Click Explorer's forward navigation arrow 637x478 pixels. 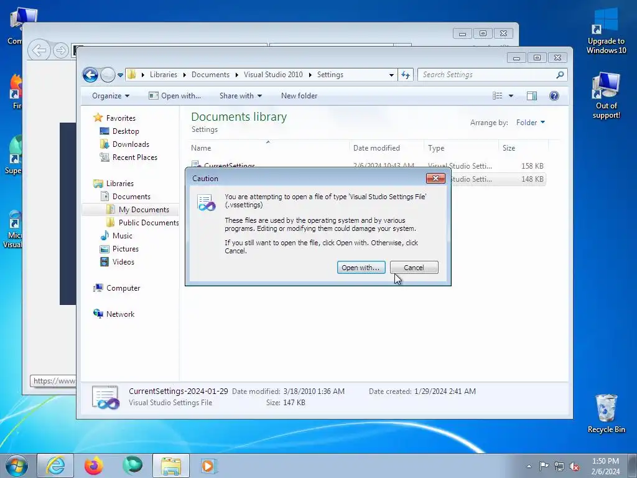point(108,75)
